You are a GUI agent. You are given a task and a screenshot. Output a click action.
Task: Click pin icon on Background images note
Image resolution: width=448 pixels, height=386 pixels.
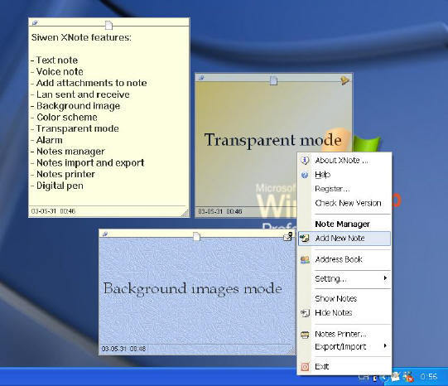pyautogui.click(x=105, y=234)
